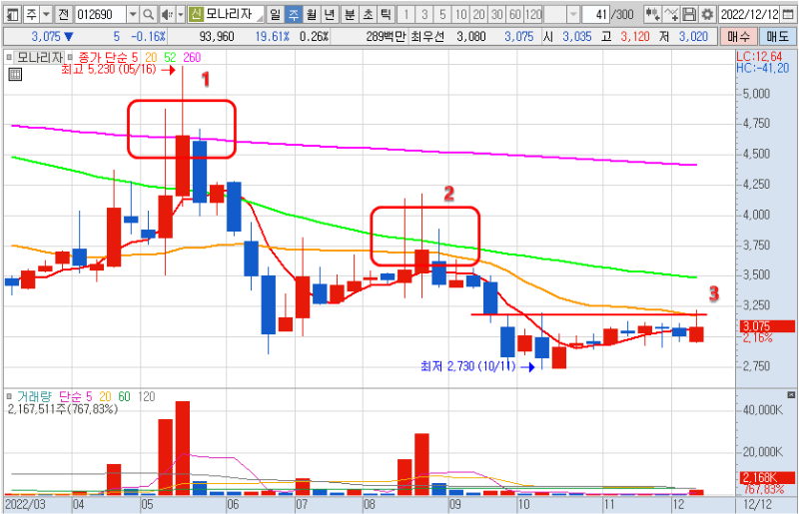Click the orange 20 moving average legend

pos(151,58)
